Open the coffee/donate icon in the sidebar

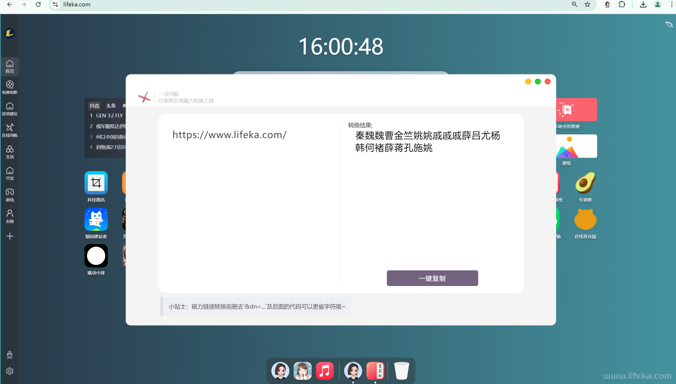[x=10, y=355]
